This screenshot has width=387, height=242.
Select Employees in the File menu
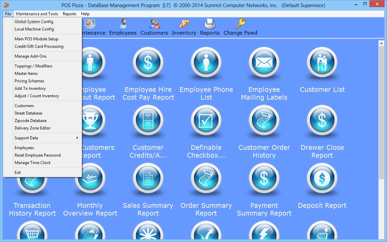[x=47, y=148]
